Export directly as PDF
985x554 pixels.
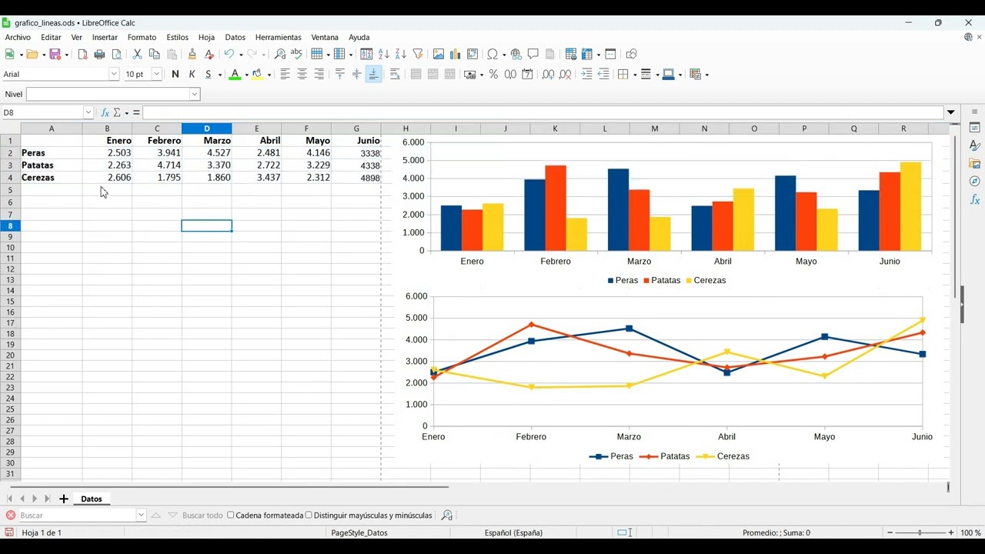pyautogui.click(x=82, y=54)
